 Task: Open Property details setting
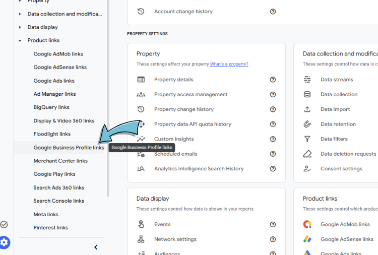pyautogui.click(x=174, y=80)
